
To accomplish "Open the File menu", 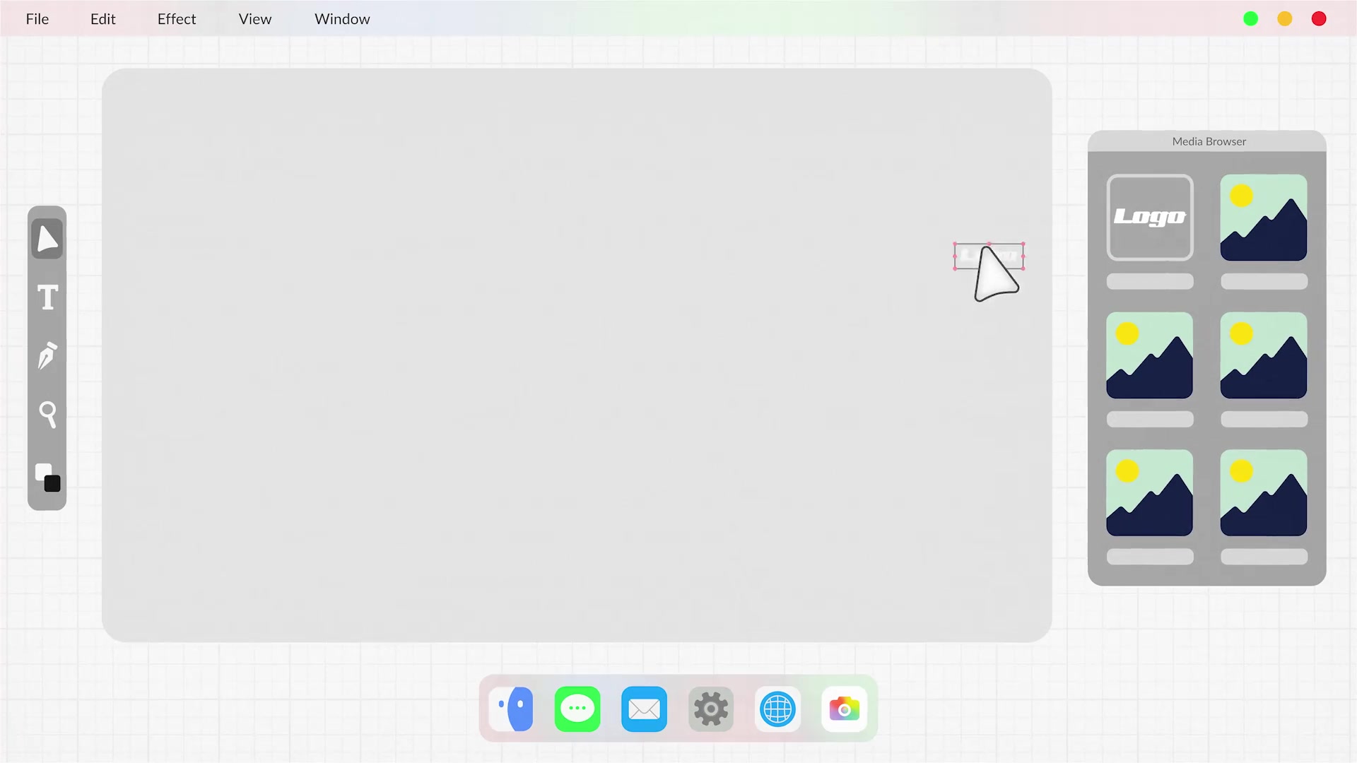I will 37,18.
